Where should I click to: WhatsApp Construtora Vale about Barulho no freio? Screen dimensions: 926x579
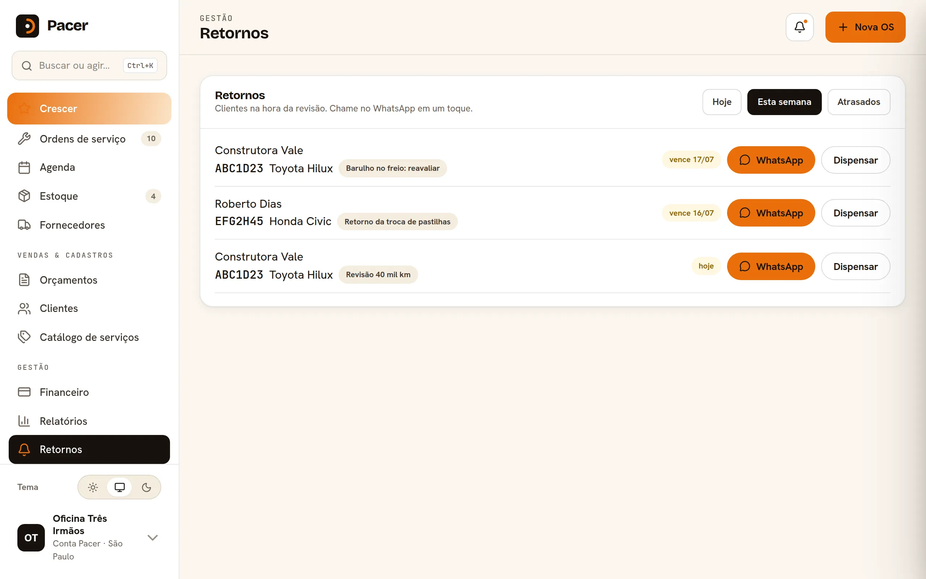[x=771, y=160]
